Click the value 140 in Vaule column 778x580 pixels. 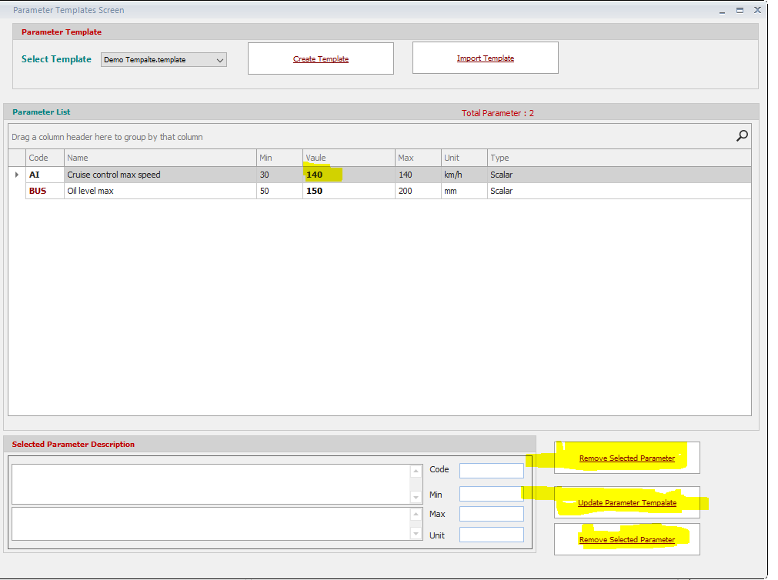tap(349, 175)
